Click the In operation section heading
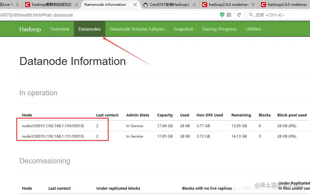The image size is (310, 194). 38,93
